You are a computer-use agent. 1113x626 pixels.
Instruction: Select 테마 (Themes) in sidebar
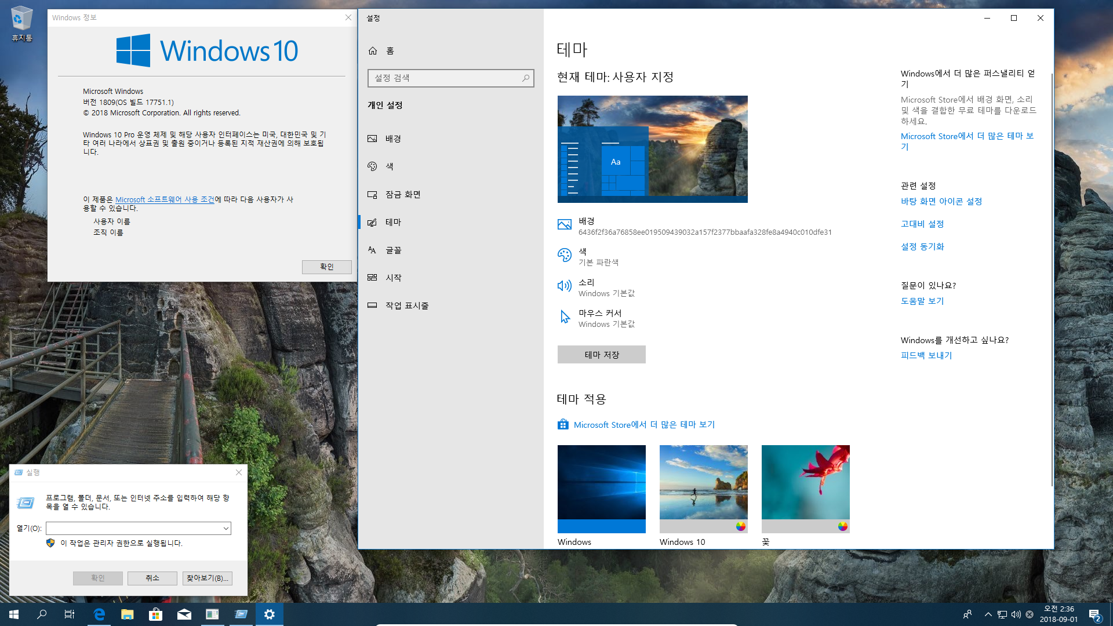click(451, 222)
